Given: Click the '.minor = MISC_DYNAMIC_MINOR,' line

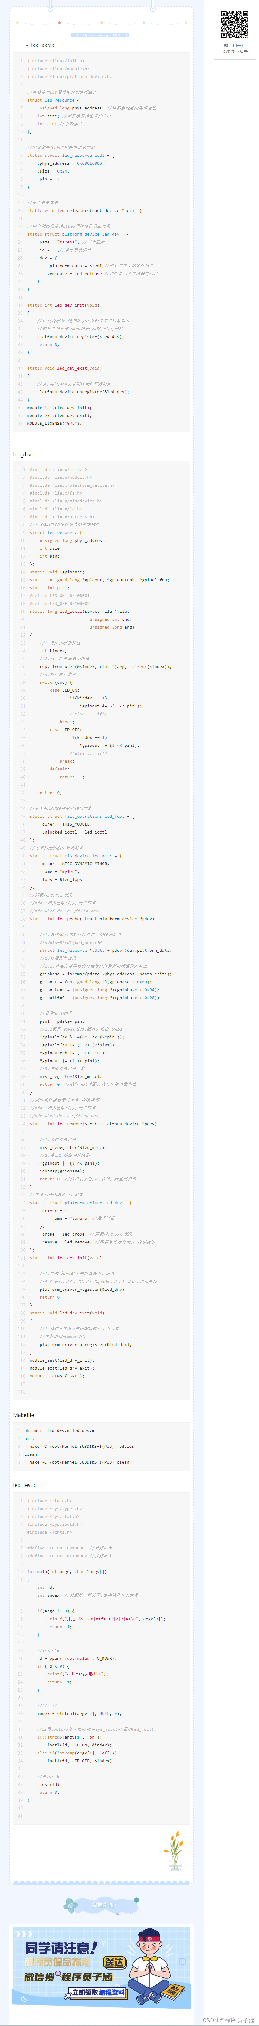Looking at the screenshot, I should tap(74, 863).
